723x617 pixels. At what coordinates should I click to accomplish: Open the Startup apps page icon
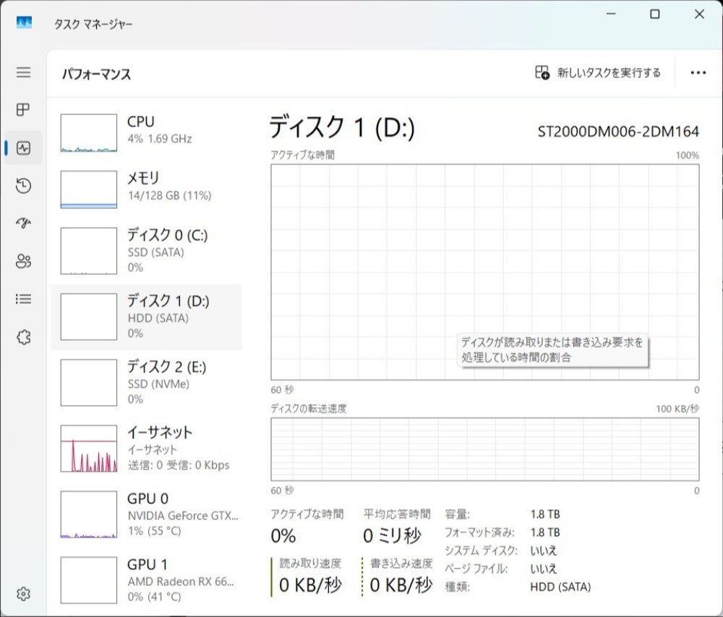[24, 224]
